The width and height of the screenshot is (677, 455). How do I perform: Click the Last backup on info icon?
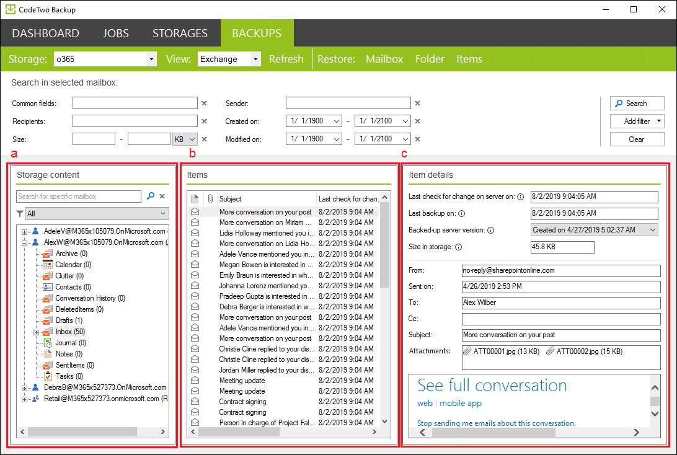(461, 214)
